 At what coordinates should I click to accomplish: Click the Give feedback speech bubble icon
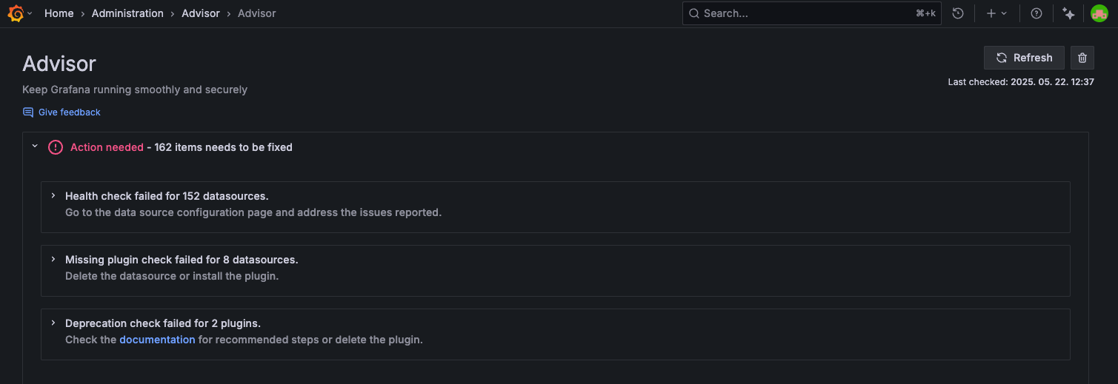[x=28, y=112]
